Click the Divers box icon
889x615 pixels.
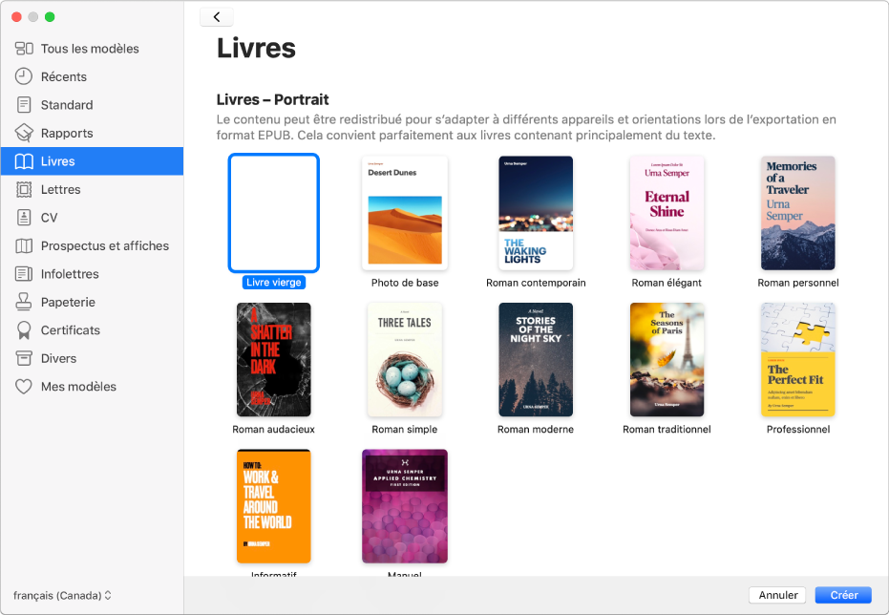pos(24,358)
